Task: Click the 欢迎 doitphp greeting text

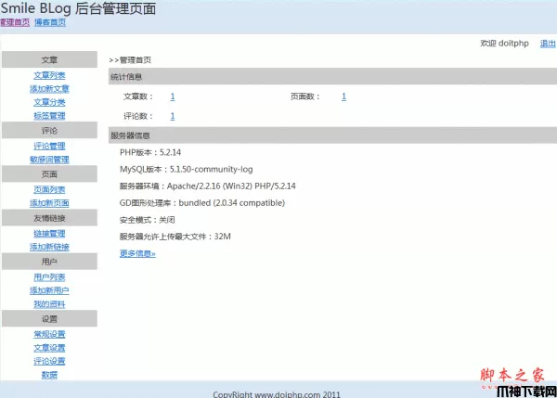Action: (x=504, y=44)
